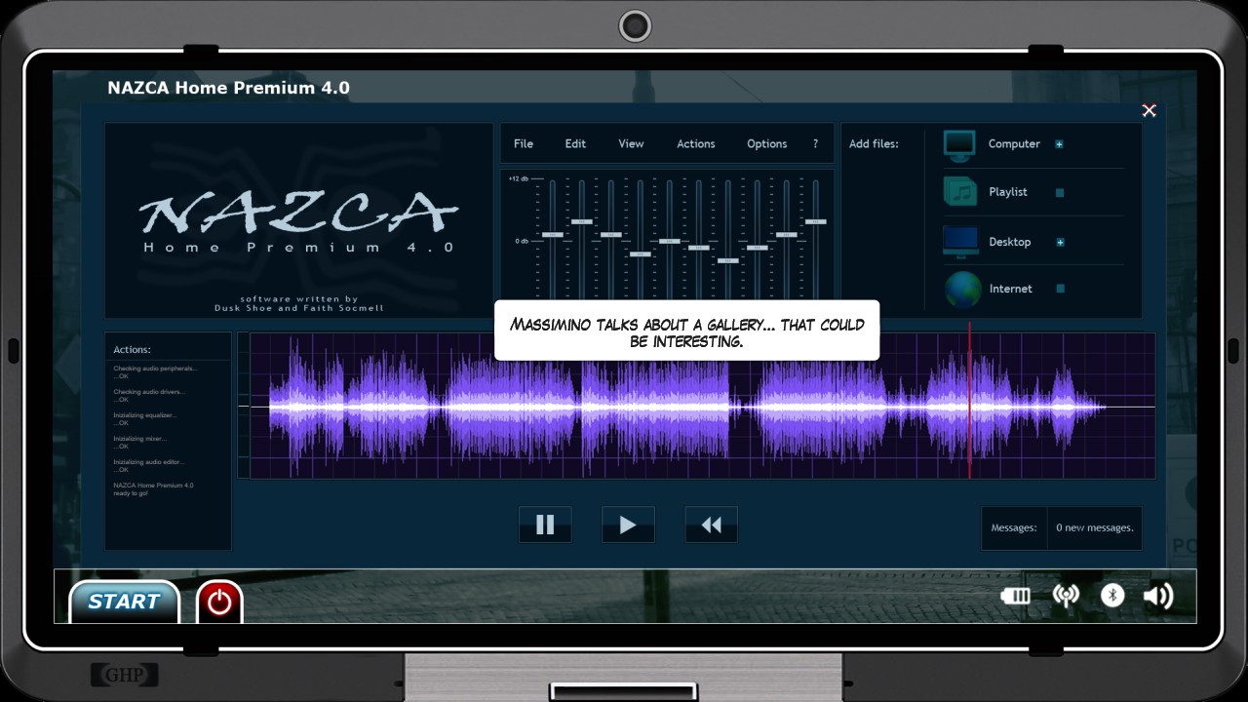Rewind the audio track
This screenshot has height=702, width=1248.
712,525
